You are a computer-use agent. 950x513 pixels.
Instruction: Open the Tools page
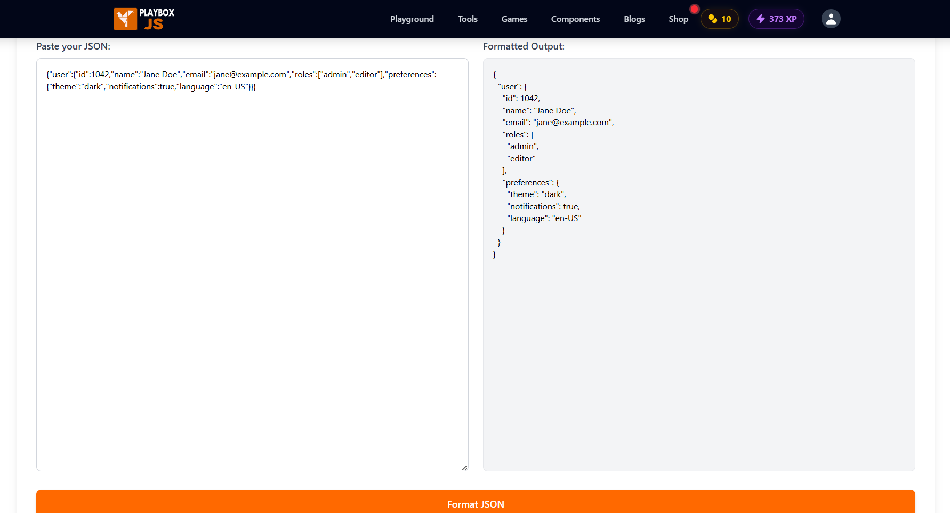[468, 19]
